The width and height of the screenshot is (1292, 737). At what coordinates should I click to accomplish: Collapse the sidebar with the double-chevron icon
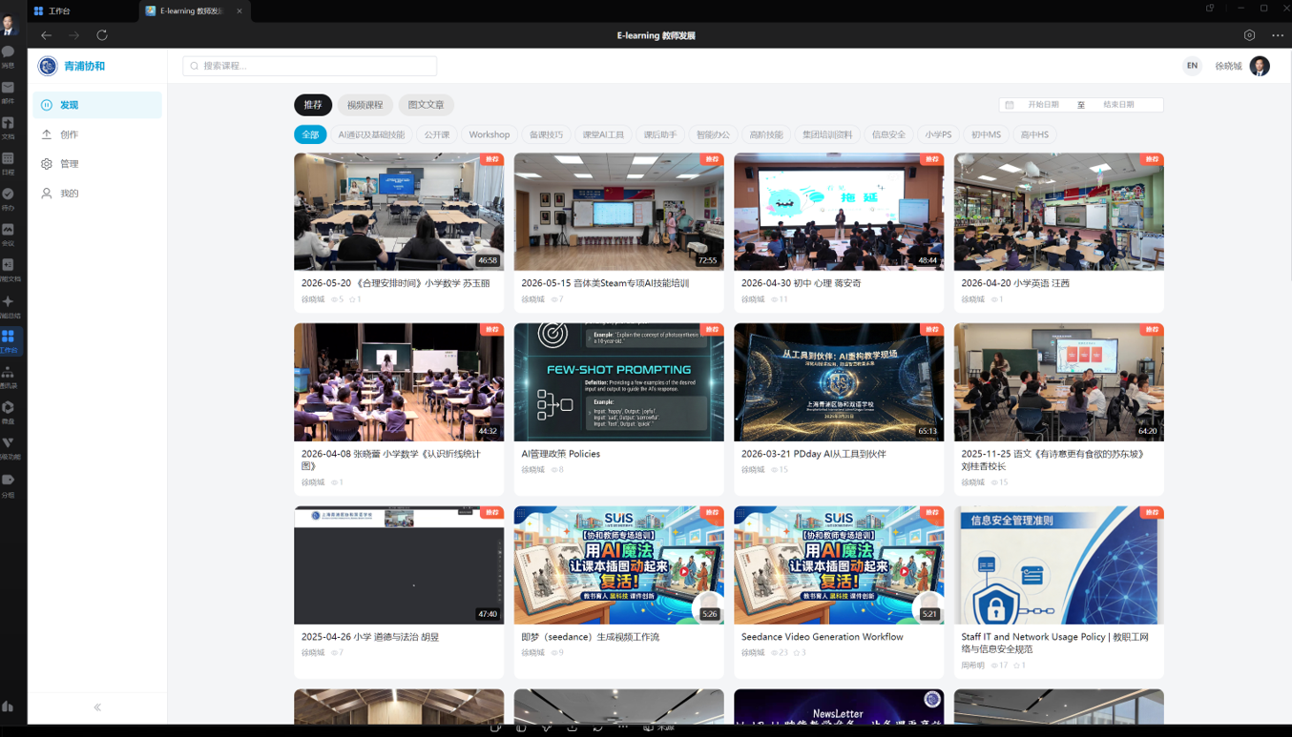97,707
